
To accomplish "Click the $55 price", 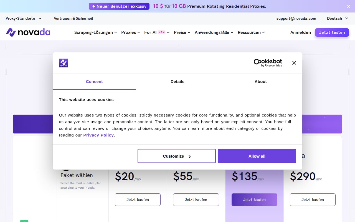I will click(x=183, y=176).
